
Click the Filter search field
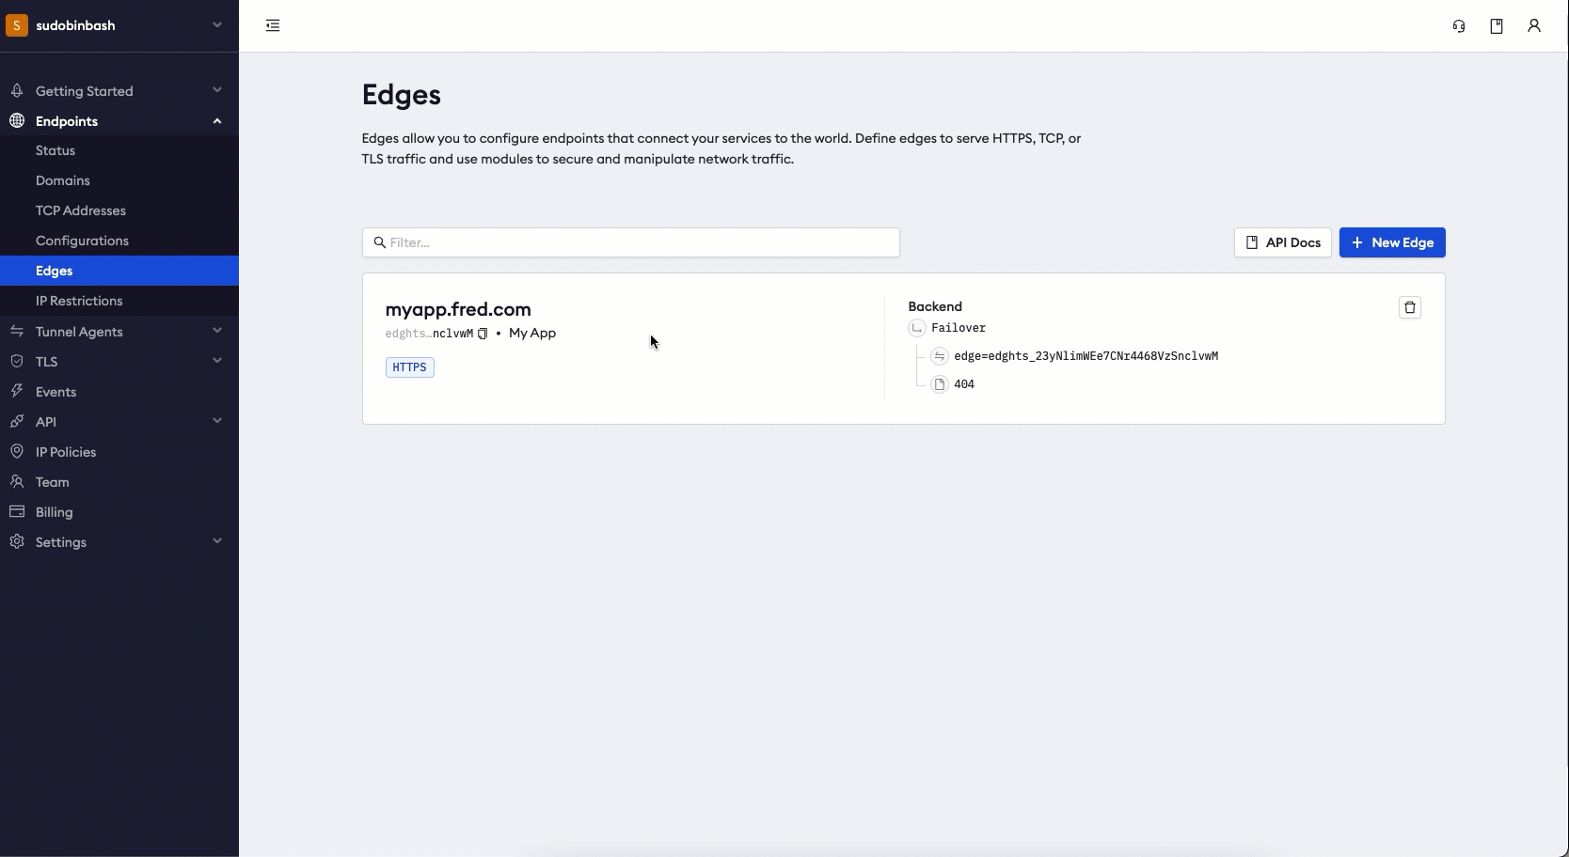[x=631, y=242]
